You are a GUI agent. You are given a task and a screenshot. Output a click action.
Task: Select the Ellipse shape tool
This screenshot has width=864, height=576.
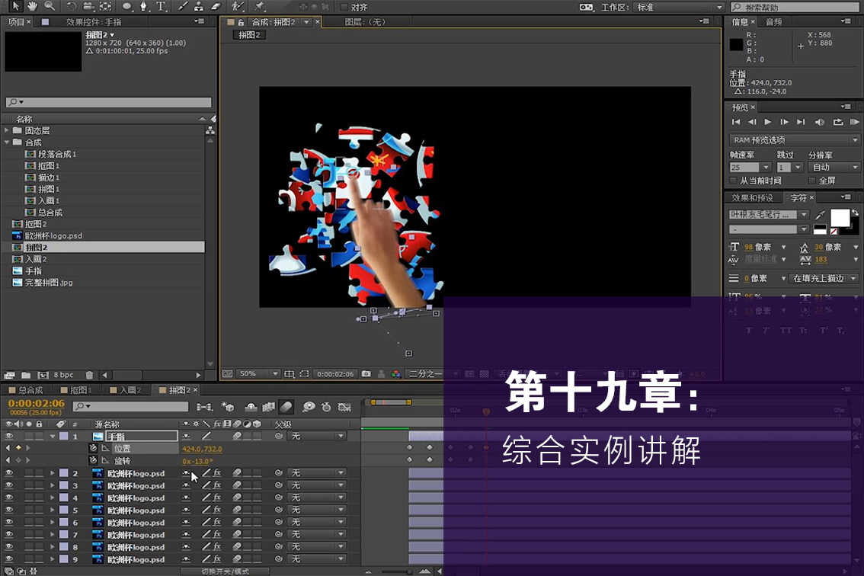pos(127,7)
